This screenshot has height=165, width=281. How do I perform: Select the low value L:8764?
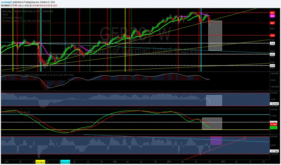point(47,5)
